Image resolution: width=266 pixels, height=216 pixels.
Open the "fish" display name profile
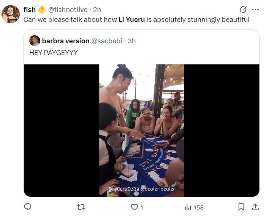30,9
